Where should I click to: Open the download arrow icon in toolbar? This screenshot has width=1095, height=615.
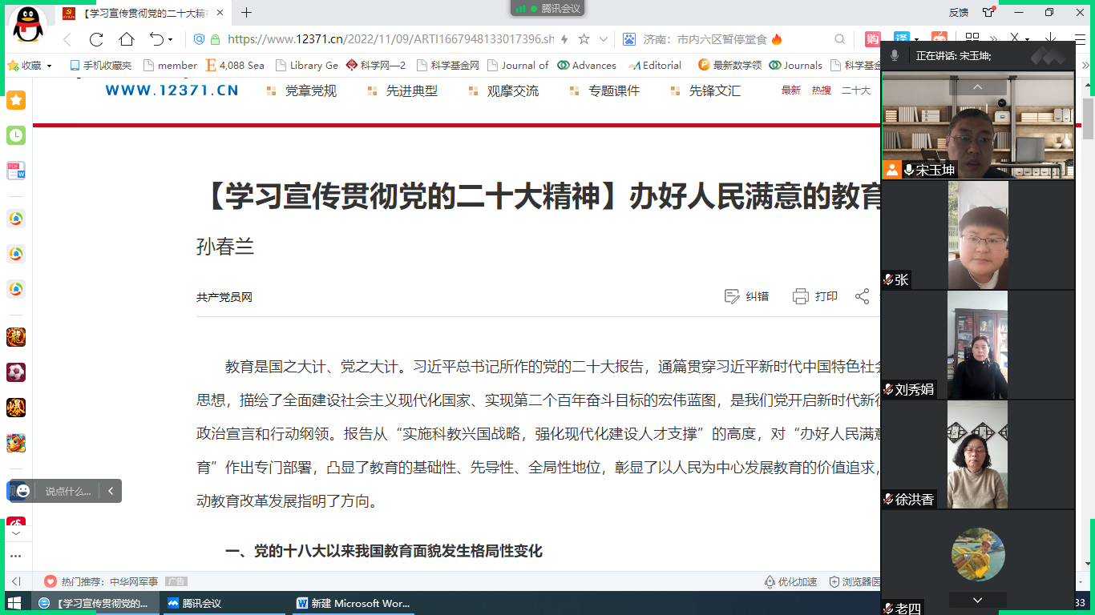coord(1050,38)
